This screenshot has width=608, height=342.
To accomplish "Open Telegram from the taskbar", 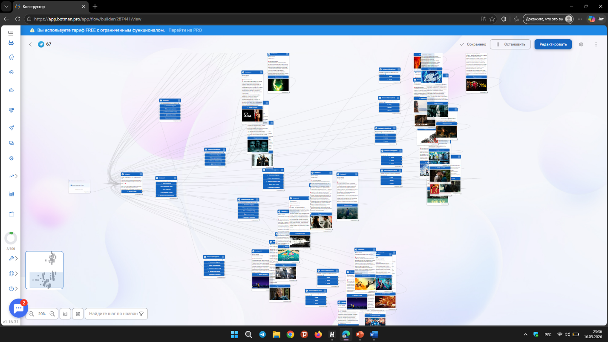I will pyautogui.click(x=262, y=334).
